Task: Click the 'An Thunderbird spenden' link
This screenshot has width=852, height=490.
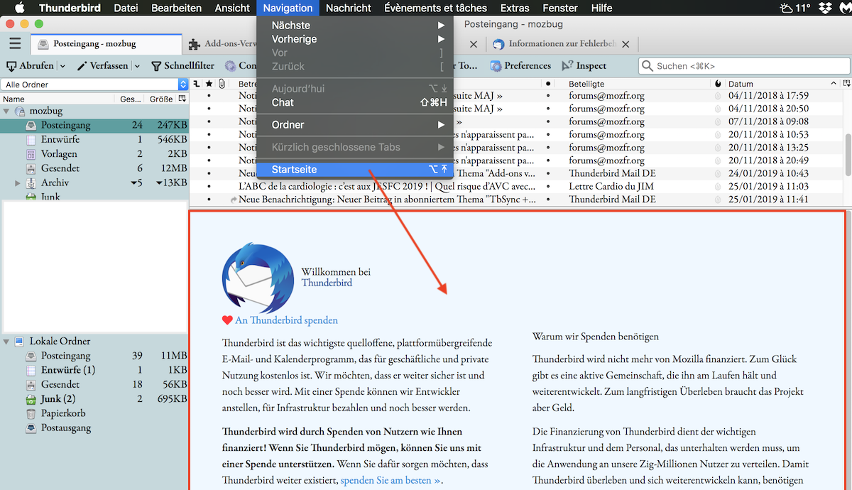Action: pos(286,320)
